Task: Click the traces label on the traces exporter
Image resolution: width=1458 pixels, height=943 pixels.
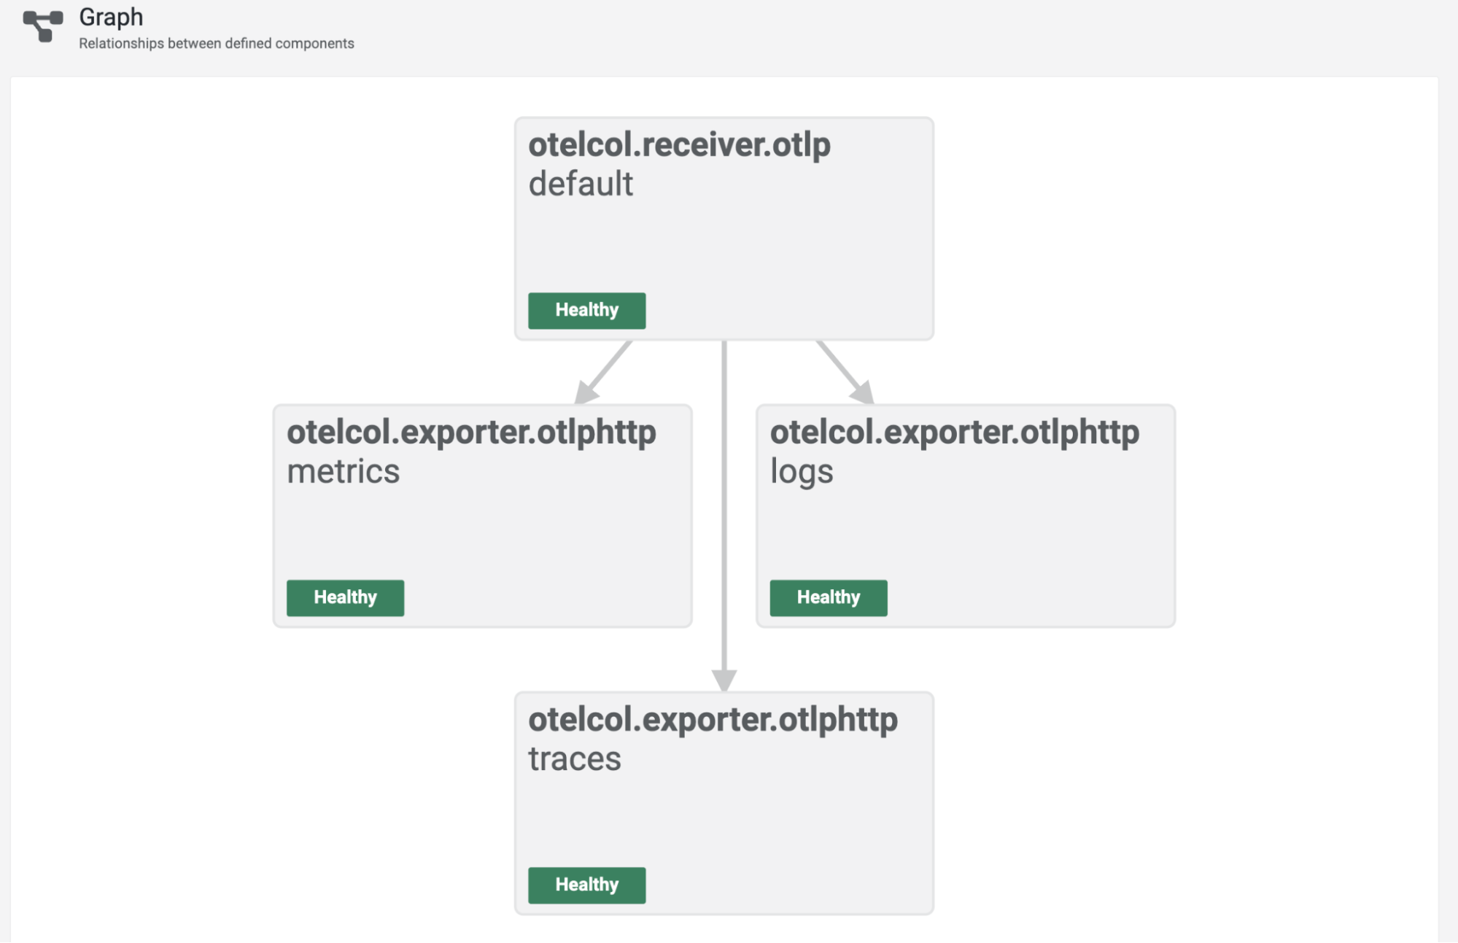Action: click(574, 758)
